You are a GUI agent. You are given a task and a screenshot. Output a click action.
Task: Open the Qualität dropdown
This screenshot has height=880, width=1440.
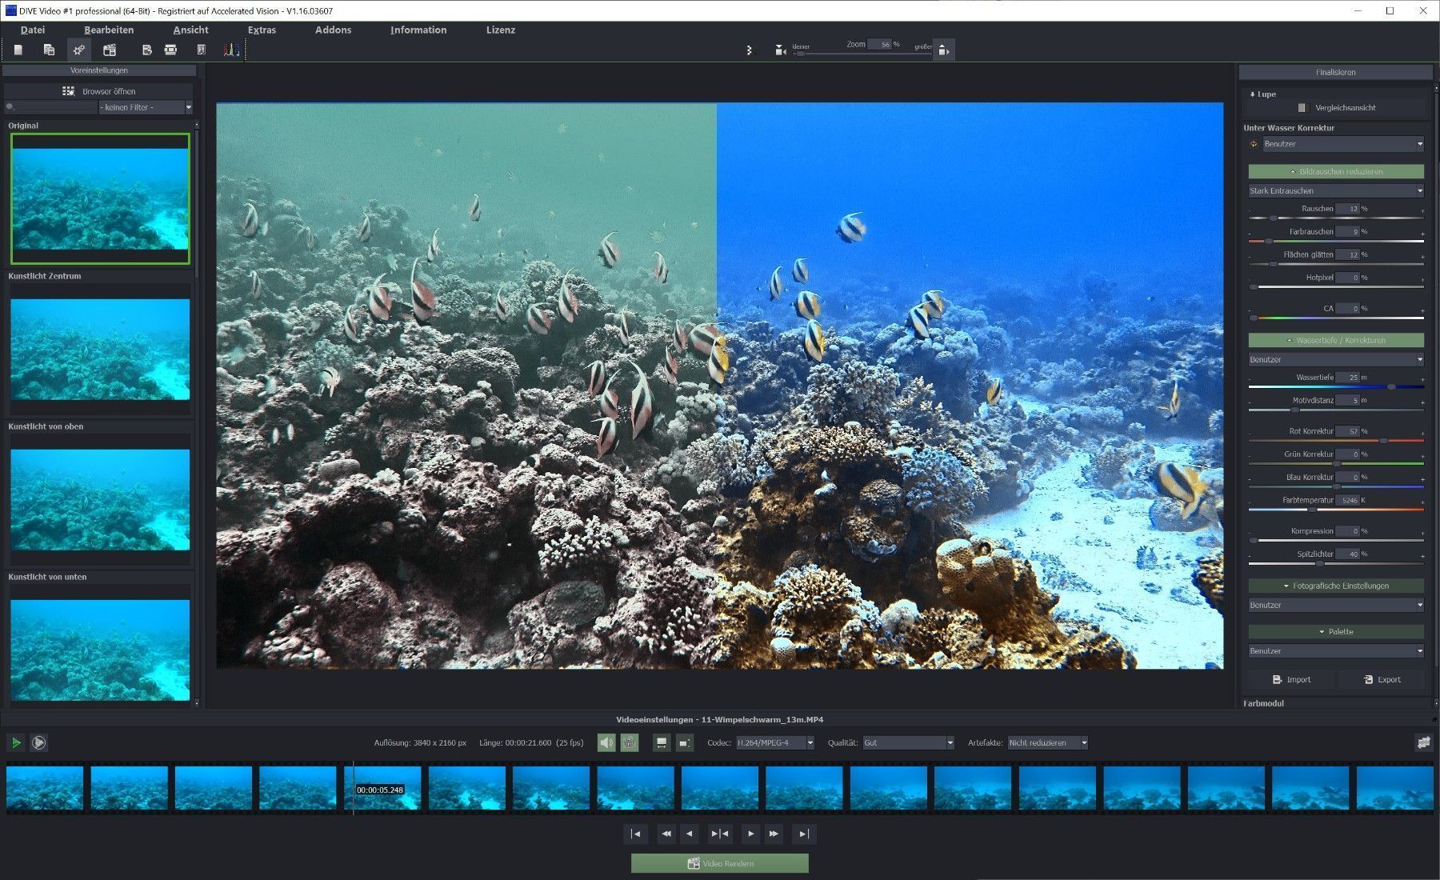tap(907, 743)
